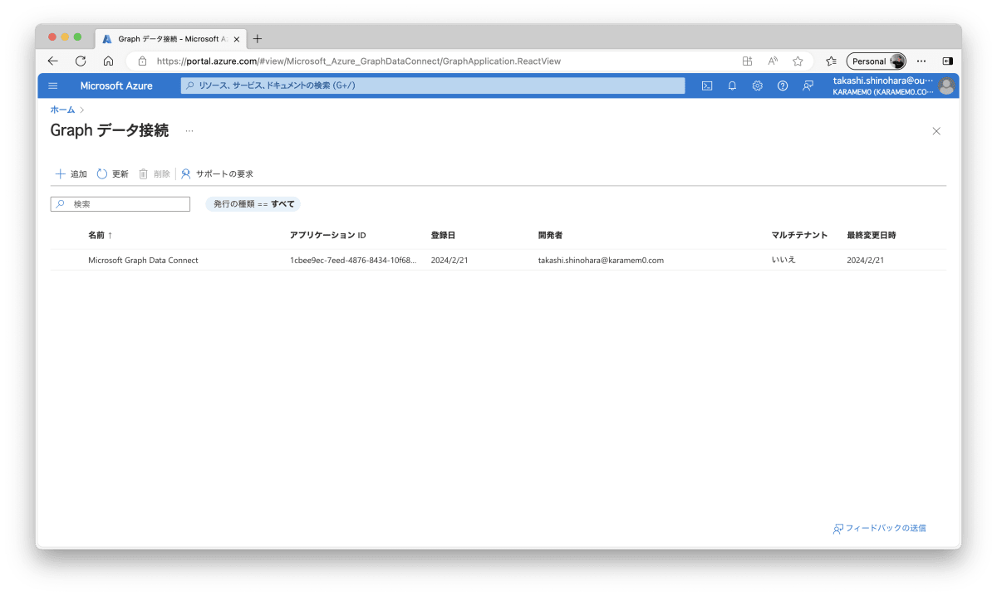Image resolution: width=997 pixels, height=596 pixels.
Task: Close the Graph データ接続 blade
Action: (x=936, y=131)
